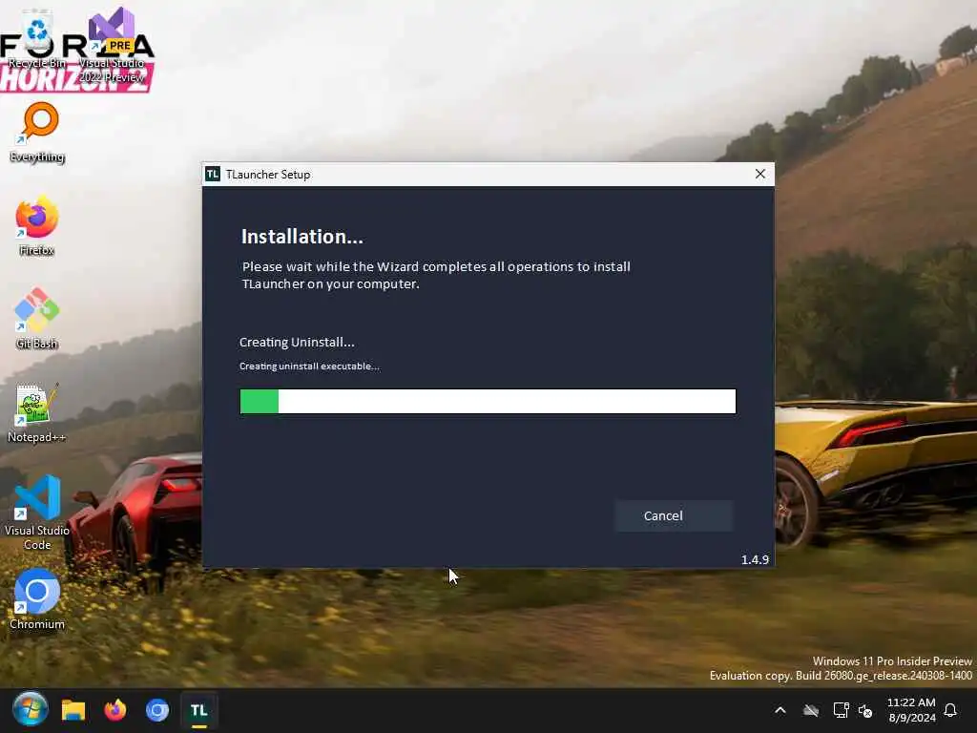Launch Chromium from the taskbar
The image size is (977, 733).
tap(157, 710)
